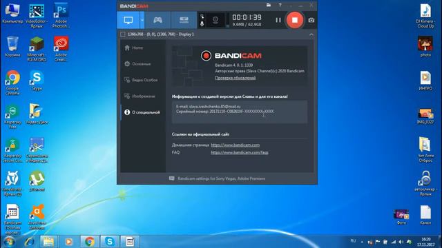This screenshot has width=442, height=248.
Task: Open Skype desktop shortcut
Action: (x=37, y=81)
